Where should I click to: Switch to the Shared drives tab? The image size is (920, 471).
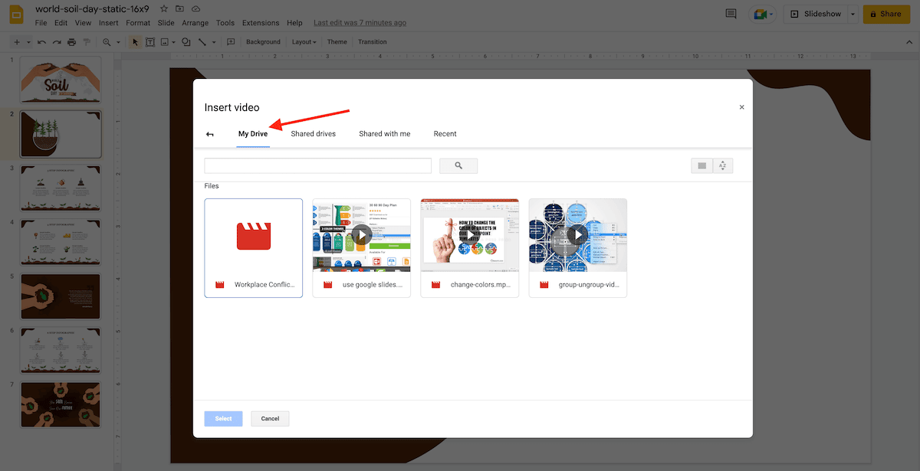pos(314,134)
